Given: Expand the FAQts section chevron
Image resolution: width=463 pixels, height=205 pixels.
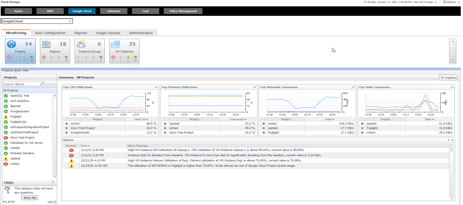Looking at the screenshot, I should click(53, 182).
